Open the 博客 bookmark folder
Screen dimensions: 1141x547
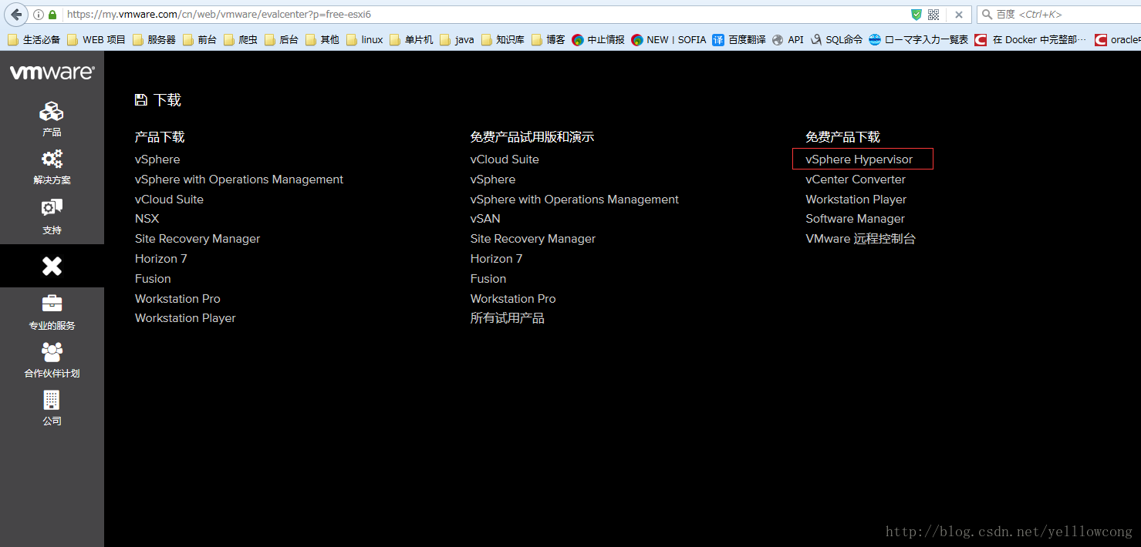(549, 39)
